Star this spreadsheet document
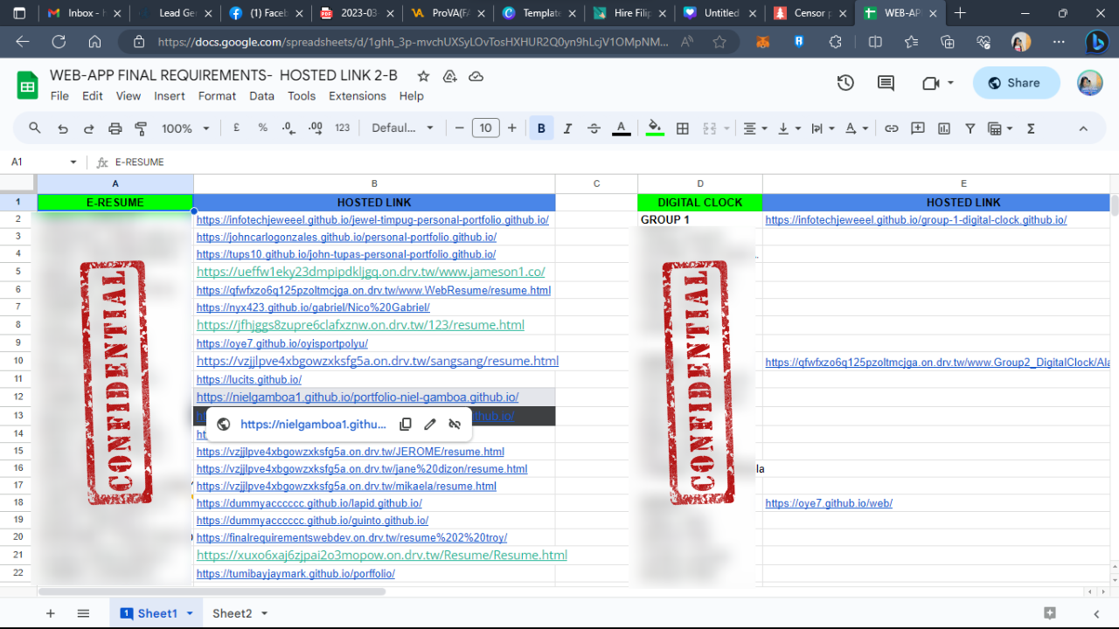This screenshot has height=629, width=1119. (423, 77)
